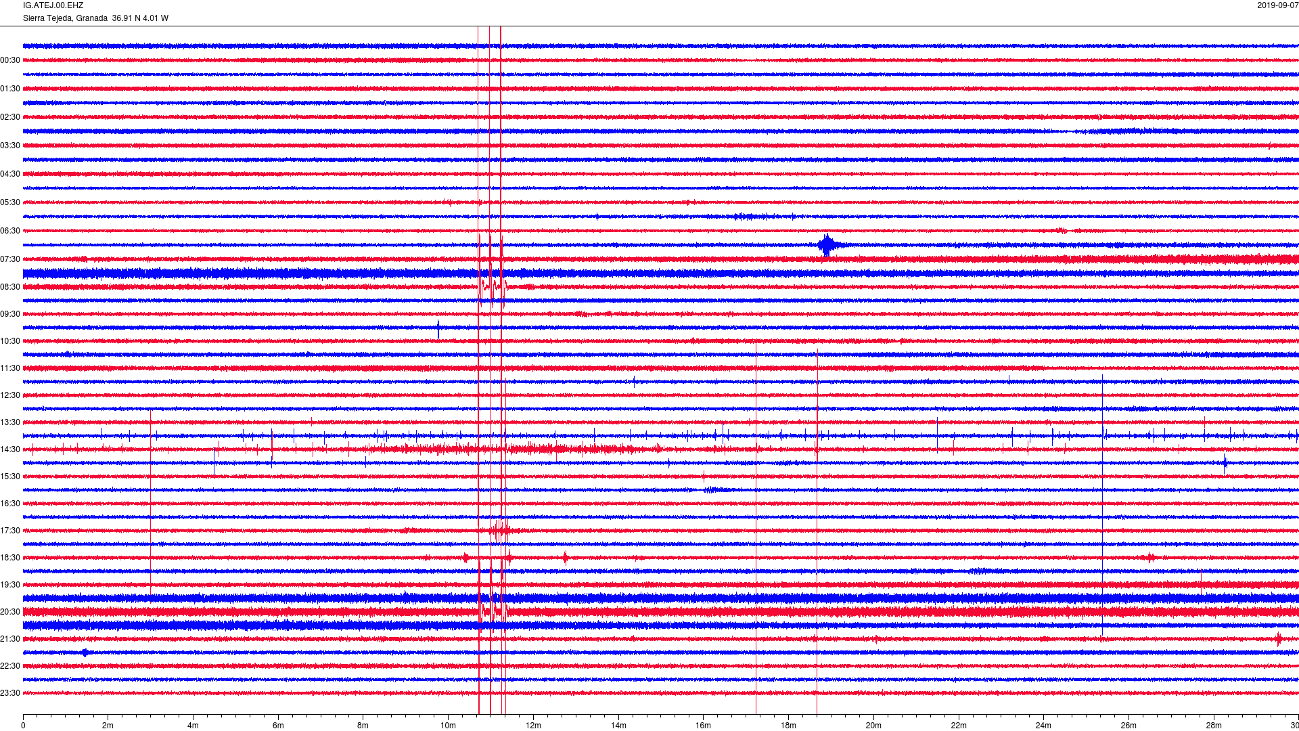The height and width of the screenshot is (731, 1299).
Task: Click the blue seismic burst near 19 minutes
Action: (x=827, y=245)
